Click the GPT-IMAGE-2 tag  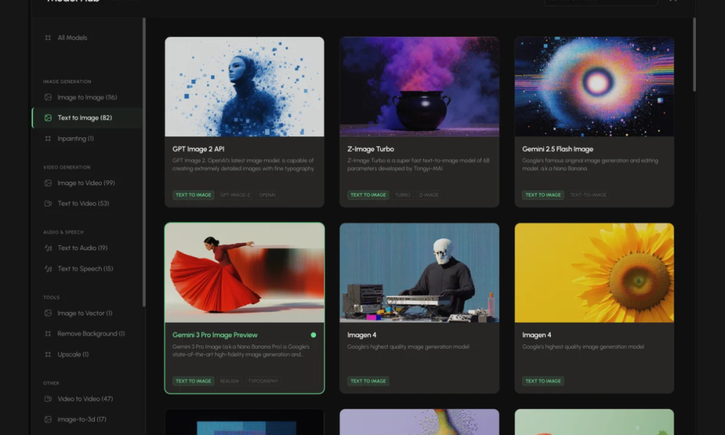click(235, 195)
